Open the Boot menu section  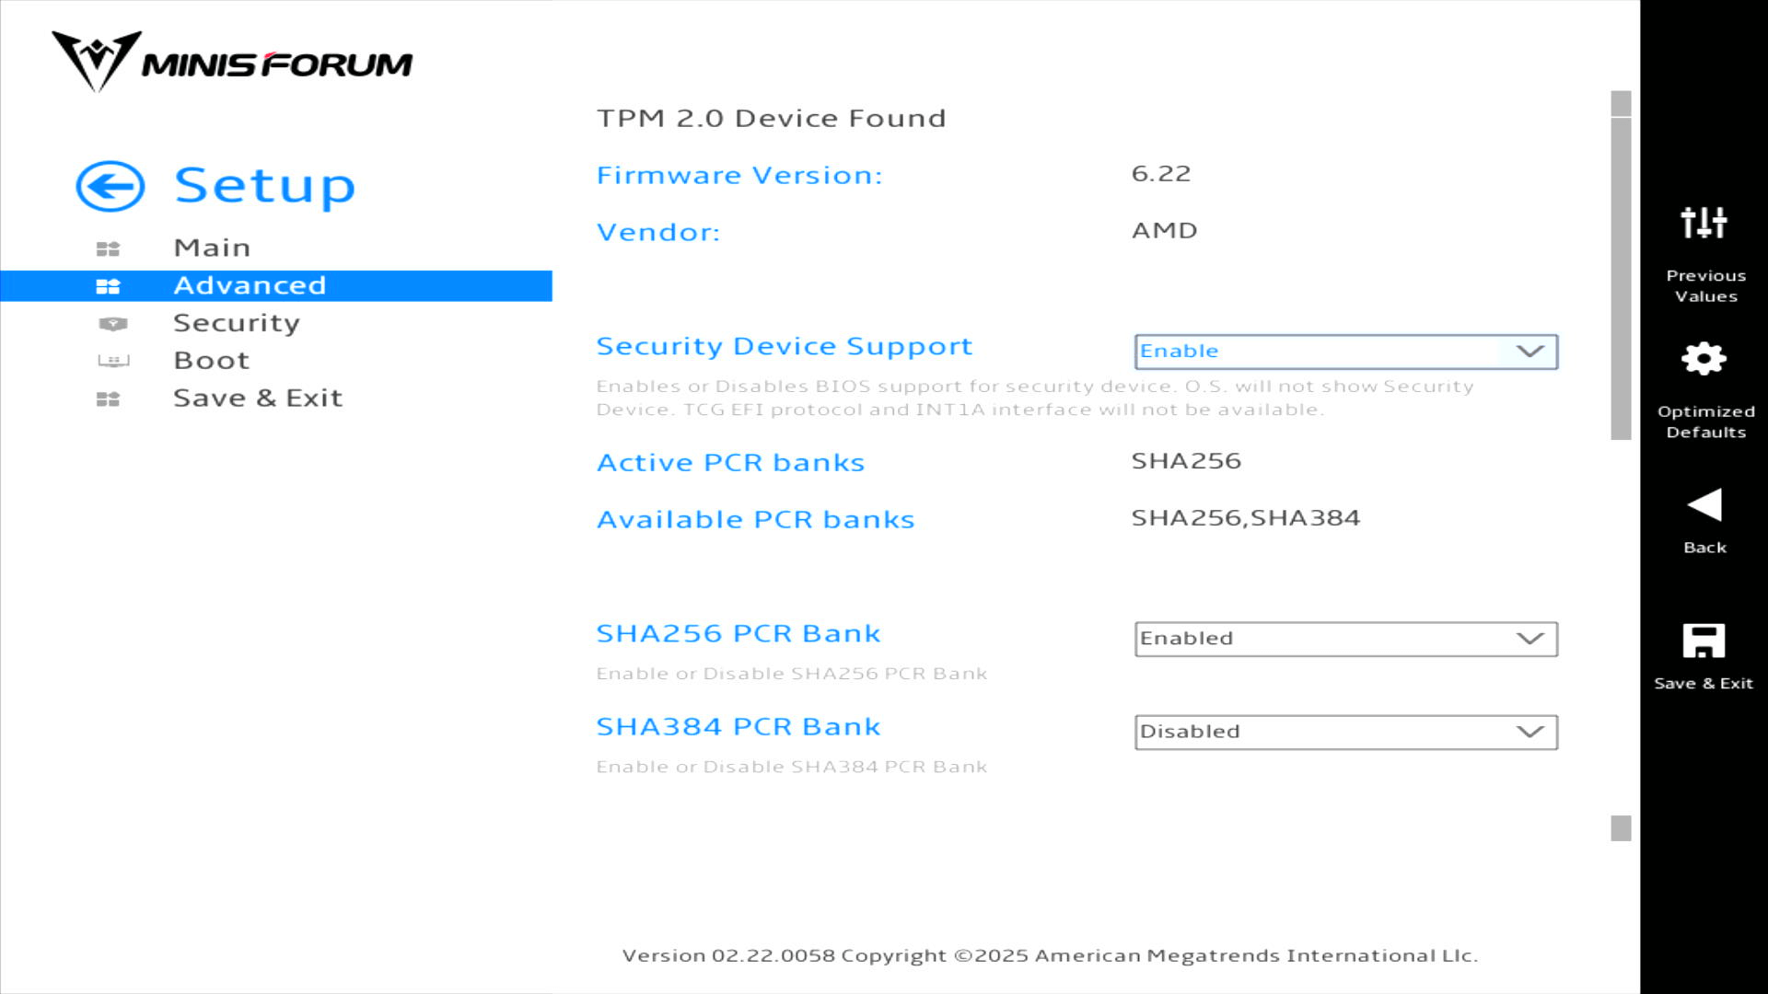pyautogui.click(x=212, y=361)
